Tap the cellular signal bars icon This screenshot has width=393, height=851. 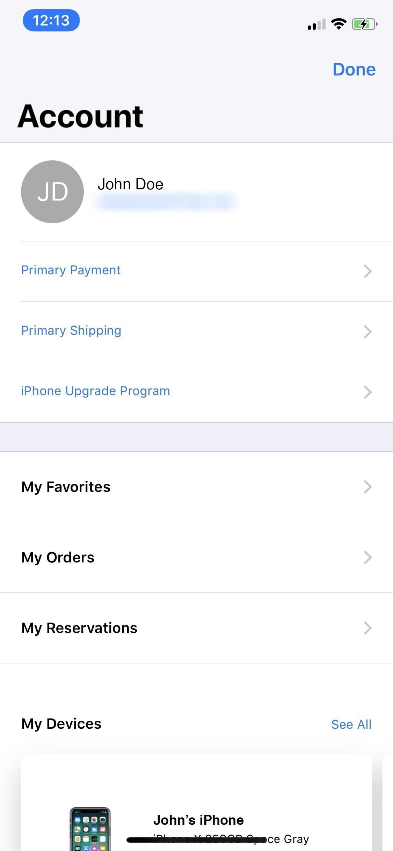pyautogui.click(x=316, y=25)
